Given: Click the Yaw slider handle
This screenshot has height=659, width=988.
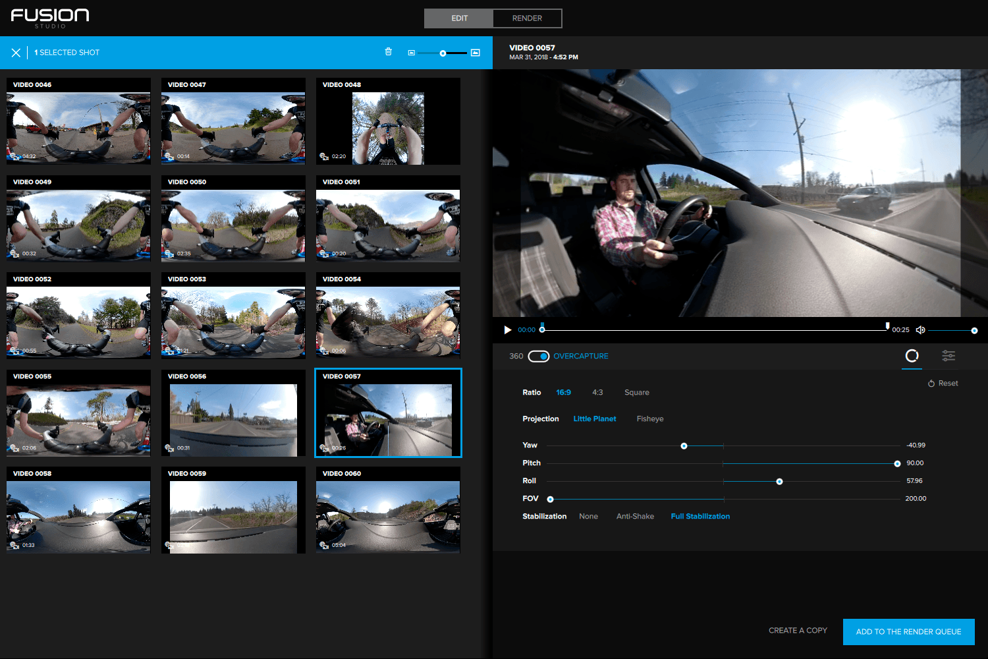Looking at the screenshot, I should coord(684,446).
